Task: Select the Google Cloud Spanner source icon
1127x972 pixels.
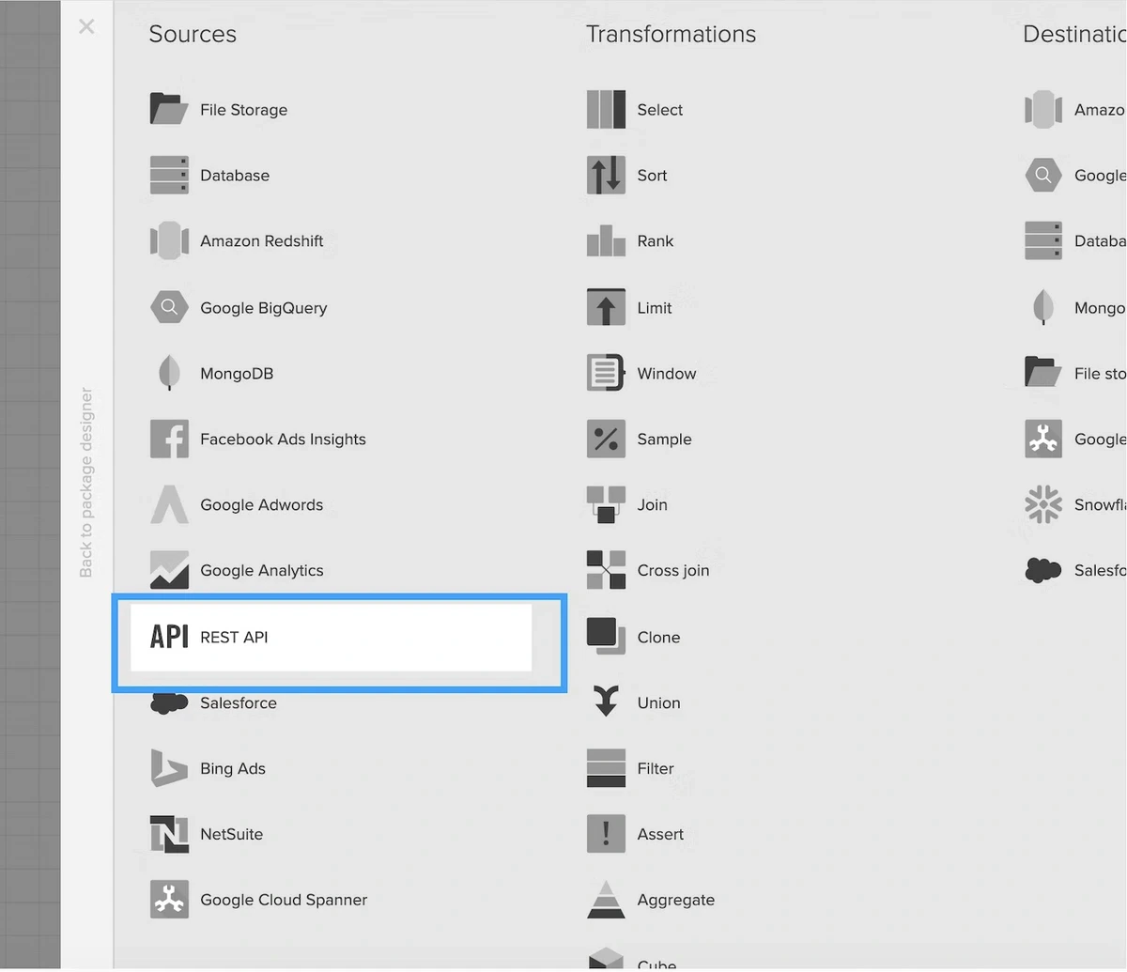Action: (169, 900)
